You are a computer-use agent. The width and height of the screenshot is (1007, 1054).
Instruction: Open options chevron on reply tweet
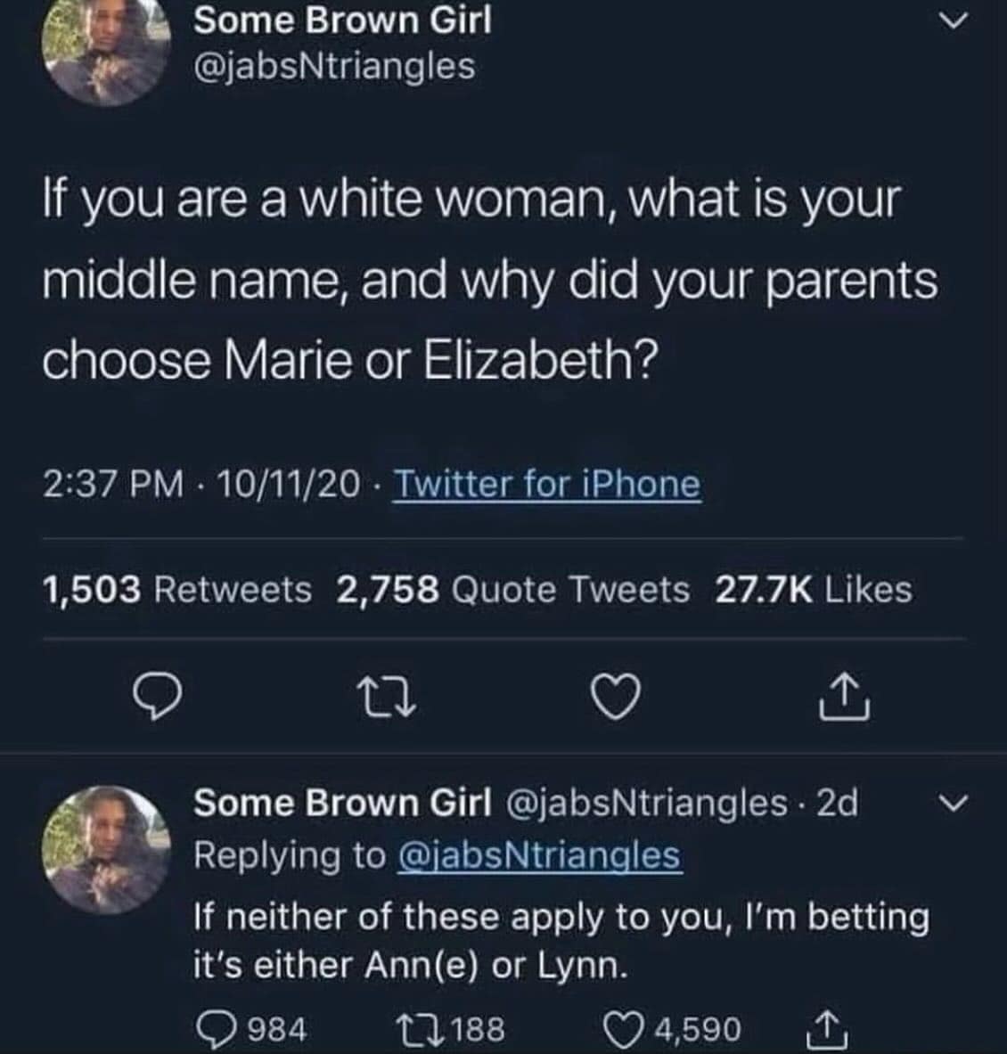point(954,803)
